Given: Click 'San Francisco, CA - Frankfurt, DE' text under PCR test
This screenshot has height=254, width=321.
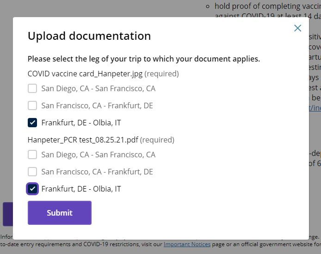Looking at the screenshot, I should coord(97,172).
